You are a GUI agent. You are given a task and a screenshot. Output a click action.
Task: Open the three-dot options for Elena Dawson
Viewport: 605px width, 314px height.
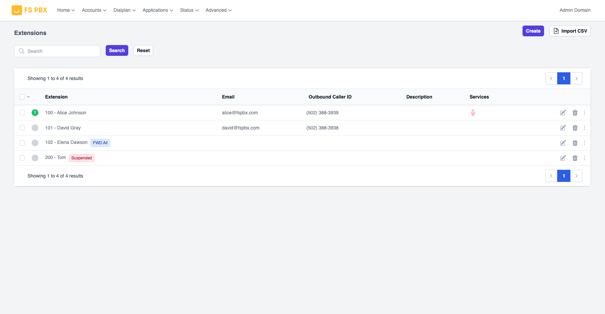coord(584,143)
